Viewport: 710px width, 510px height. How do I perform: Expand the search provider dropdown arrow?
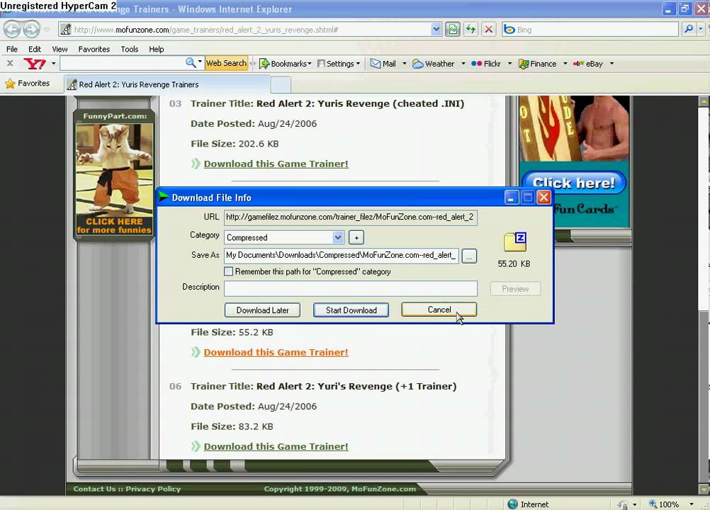tap(701, 30)
